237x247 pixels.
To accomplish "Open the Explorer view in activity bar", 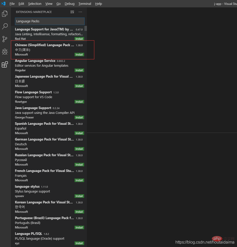I will click(5, 14).
